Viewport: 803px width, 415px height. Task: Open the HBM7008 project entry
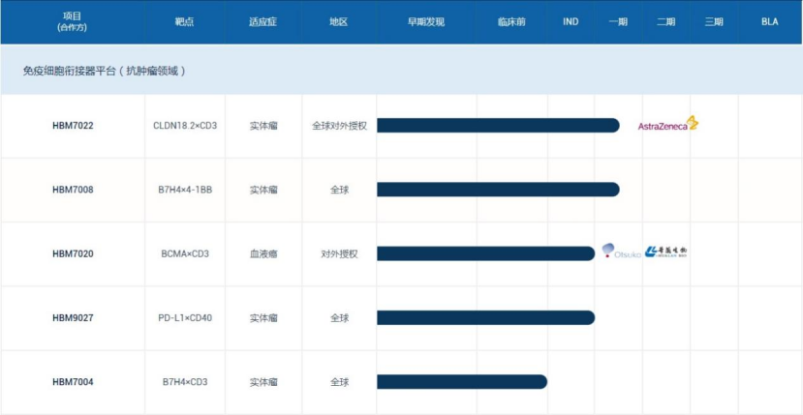pyautogui.click(x=73, y=190)
